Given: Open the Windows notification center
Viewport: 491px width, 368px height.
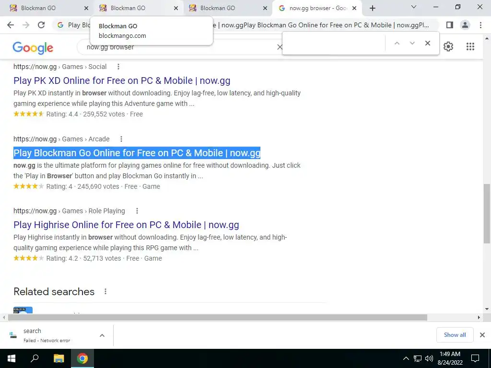Looking at the screenshot, I should click(475, 358).
